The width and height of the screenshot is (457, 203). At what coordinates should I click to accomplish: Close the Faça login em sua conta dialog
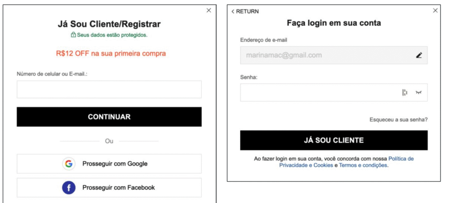(435, 11)
